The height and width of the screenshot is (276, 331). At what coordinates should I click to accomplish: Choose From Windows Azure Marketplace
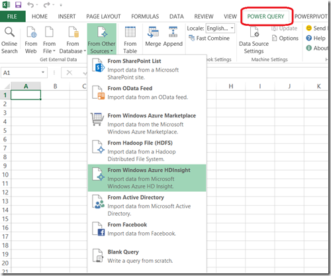(x=147, y=123)
